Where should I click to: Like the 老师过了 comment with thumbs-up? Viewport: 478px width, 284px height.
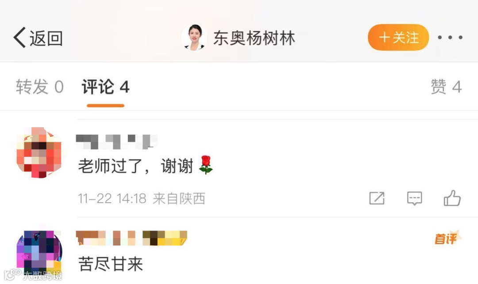452,198
